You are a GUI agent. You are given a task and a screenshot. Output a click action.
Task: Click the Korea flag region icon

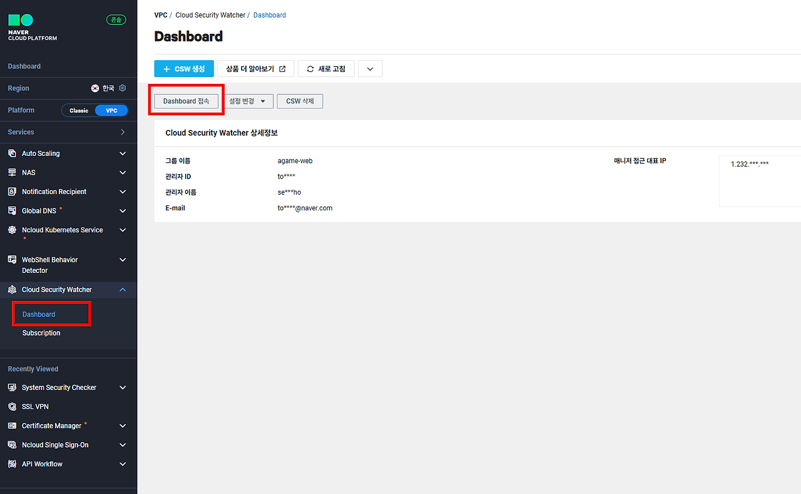[x=95, y=88]
